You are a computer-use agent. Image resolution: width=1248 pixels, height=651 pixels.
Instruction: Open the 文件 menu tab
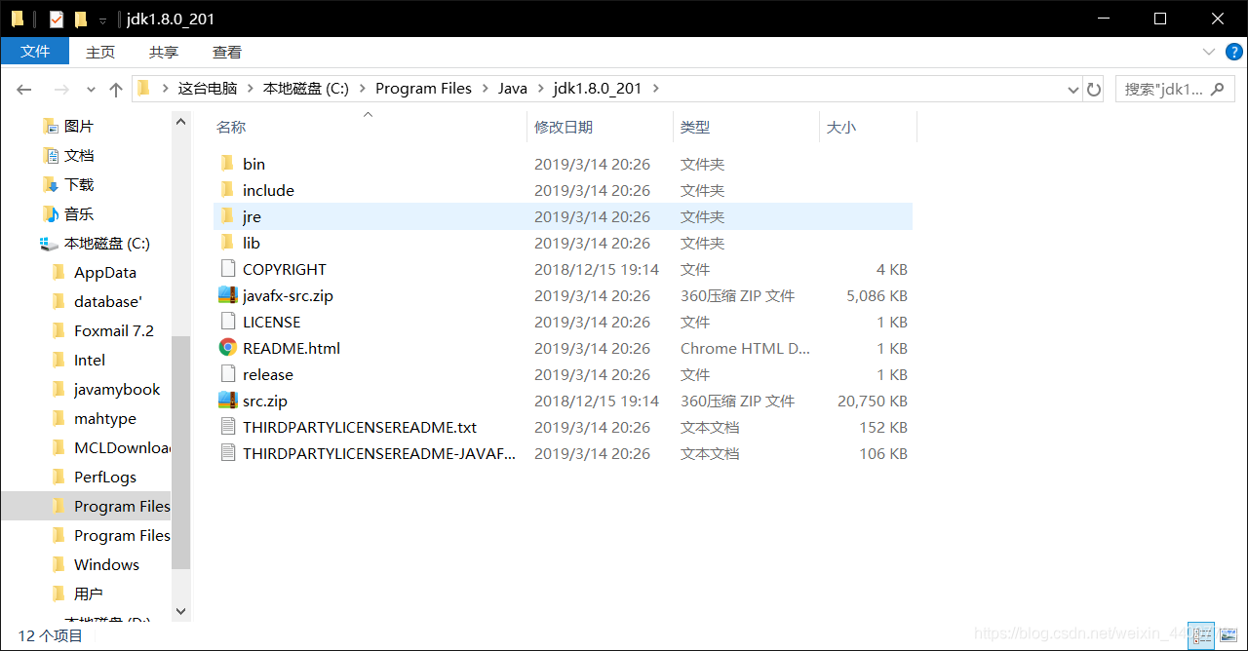35,52
